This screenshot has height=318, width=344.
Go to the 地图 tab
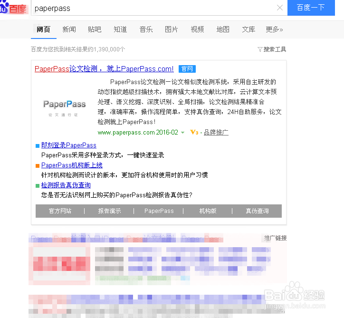point(223,29)
